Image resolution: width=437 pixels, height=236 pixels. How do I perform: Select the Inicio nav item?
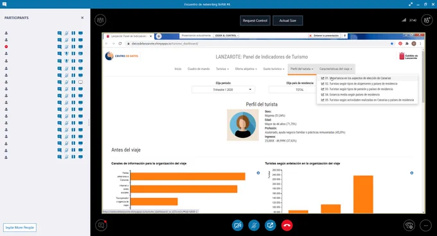(x=178, y=69)
